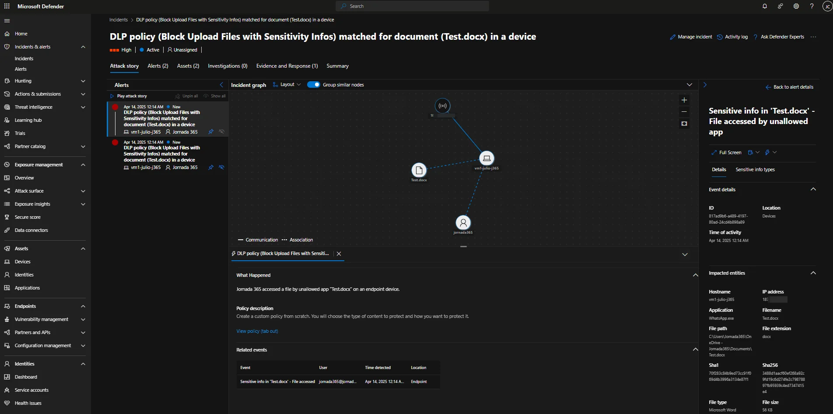Pin the first DLP policy alert

[x=211, y=131]
